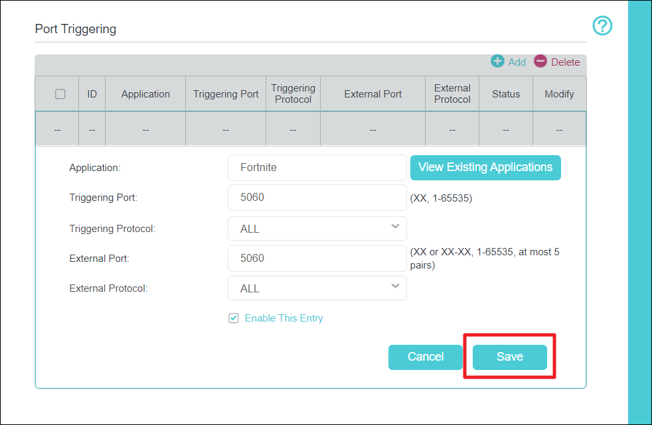This screenshot has height=425, width=652.
Task: Click the help question mark icon
Action: [x=602, y=27]
